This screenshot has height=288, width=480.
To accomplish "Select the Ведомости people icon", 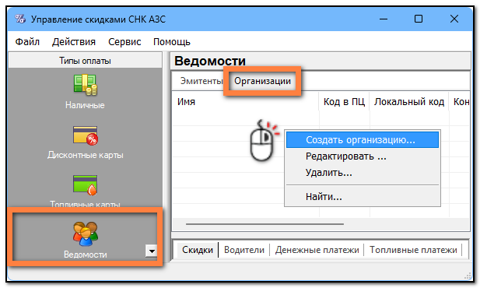I will click(85, 234).
